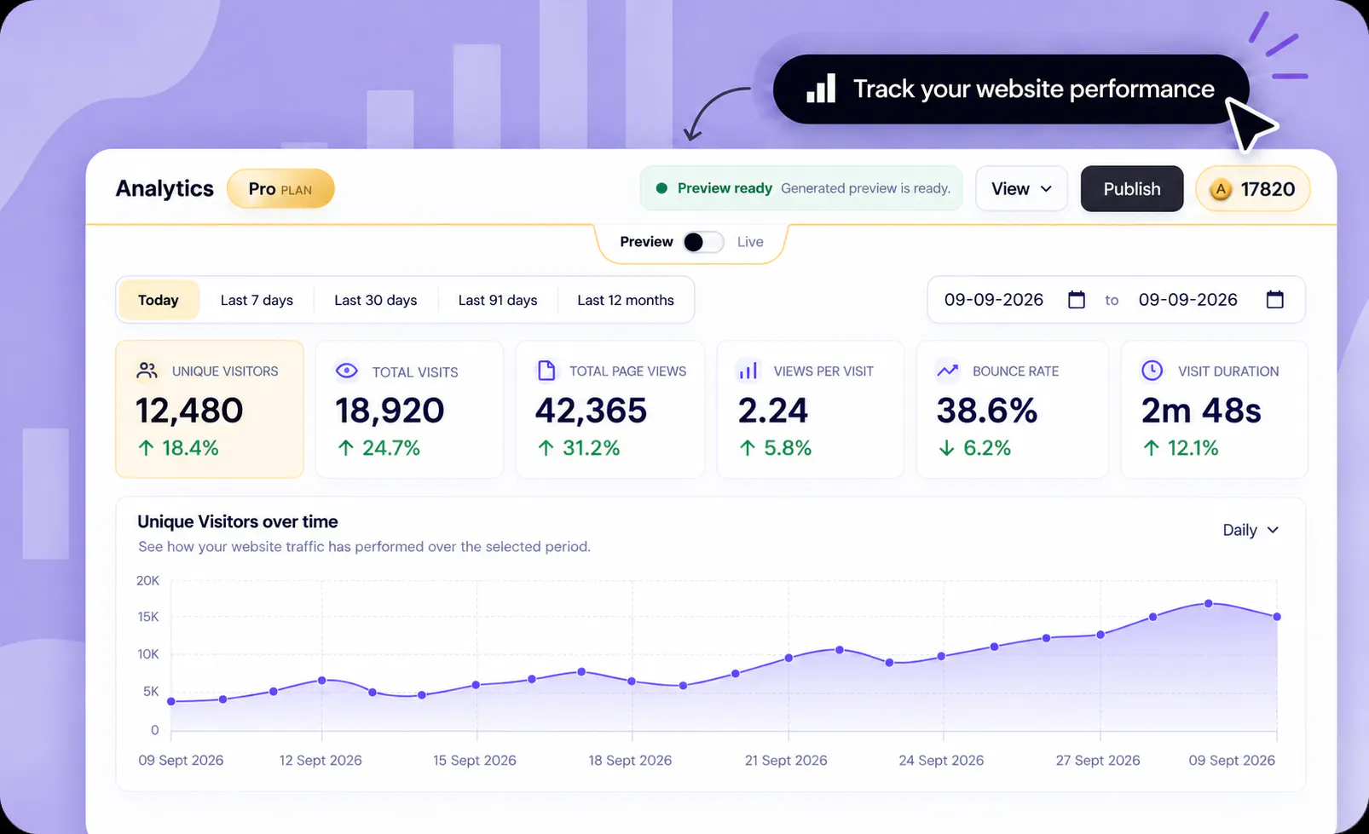Click the Total Visits eye icon
The width and height of the screenshot is (1369, 834).
pyautogui.click(x=346, y=371)
